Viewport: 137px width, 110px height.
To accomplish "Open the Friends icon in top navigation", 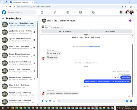I will pyautogui.click(x=55, y=12).
